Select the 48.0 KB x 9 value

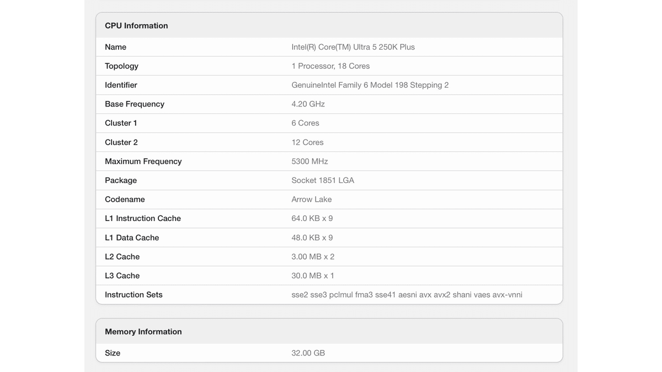point(312,238)
